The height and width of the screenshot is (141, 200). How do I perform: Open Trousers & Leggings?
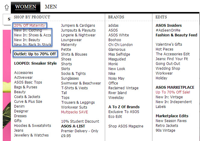[78, 103]
